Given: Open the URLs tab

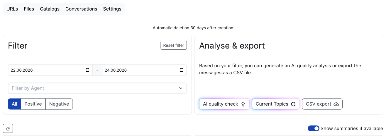Looking at the screenshot, I should [12, 9].
